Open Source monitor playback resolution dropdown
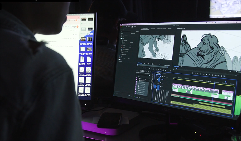 pos(160,65)
